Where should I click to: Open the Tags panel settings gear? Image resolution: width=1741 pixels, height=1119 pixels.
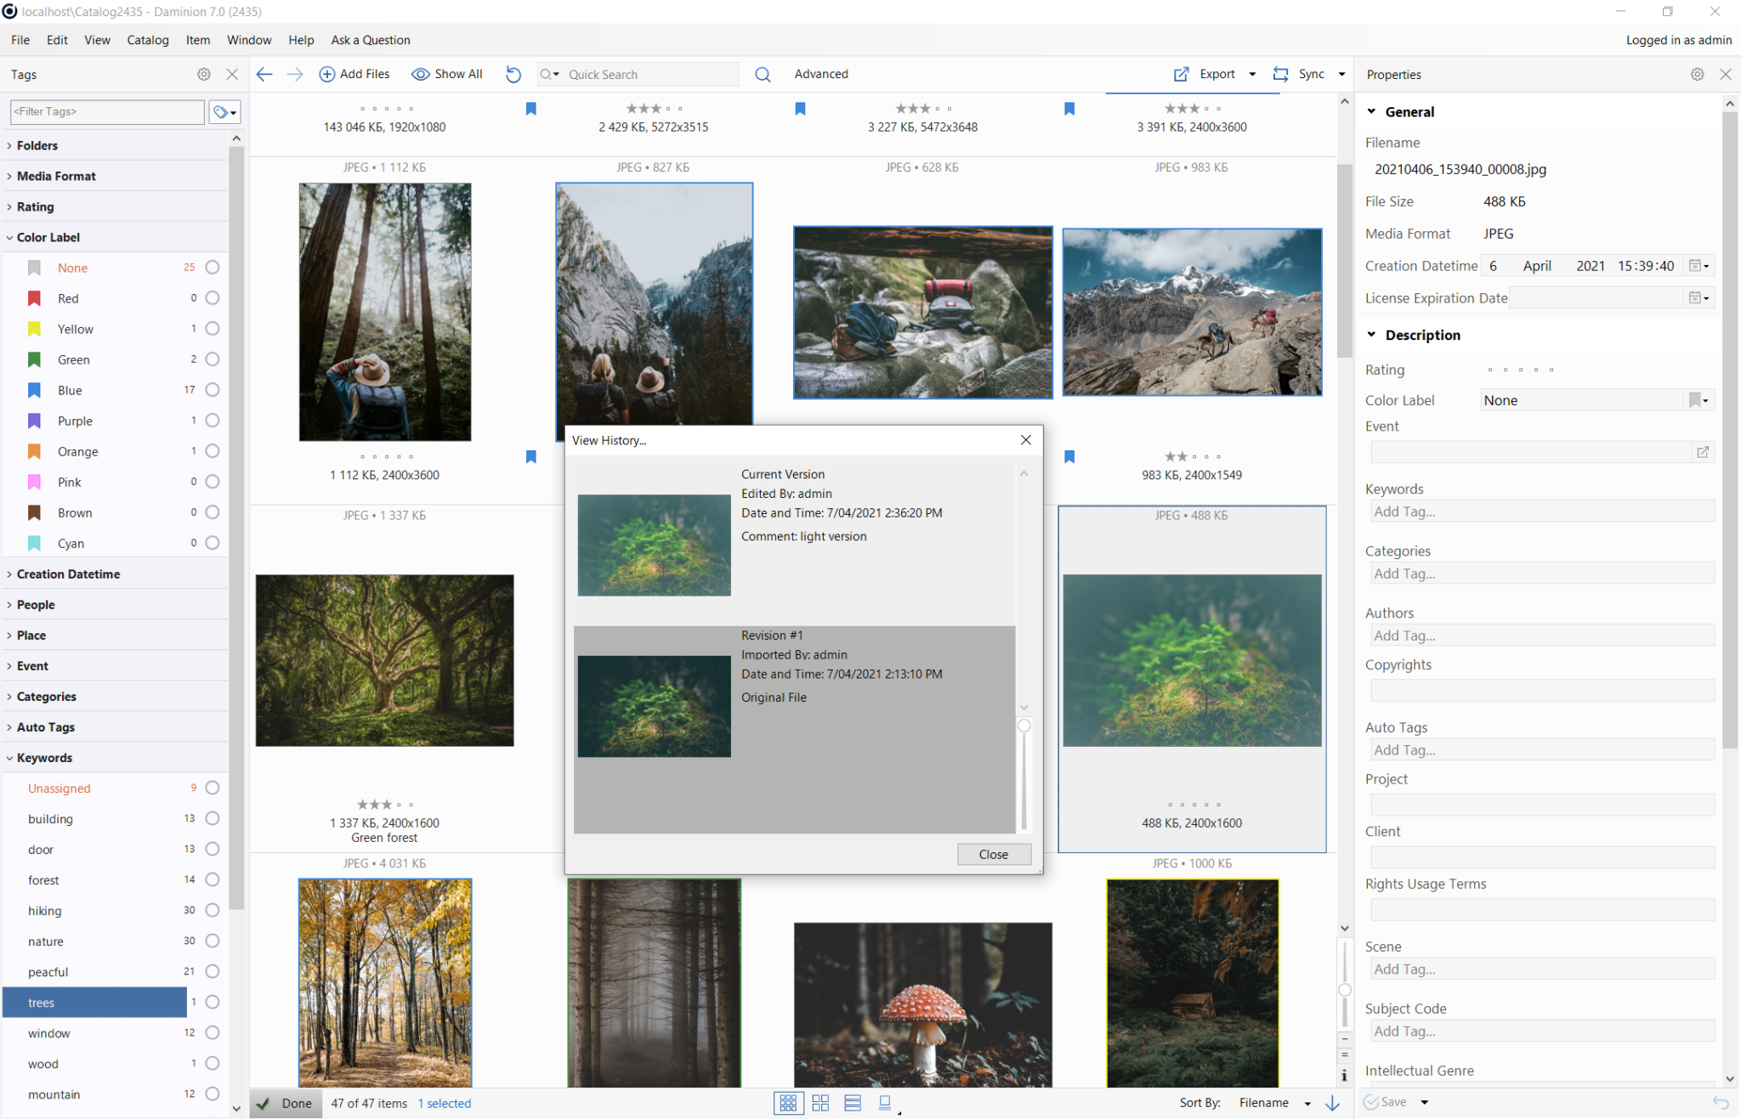tap(203, 74)
